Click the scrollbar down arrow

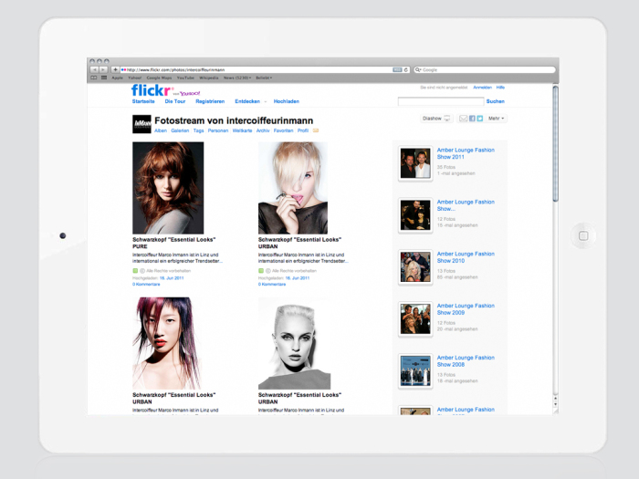pyautogui.click(x=555, y=404)
